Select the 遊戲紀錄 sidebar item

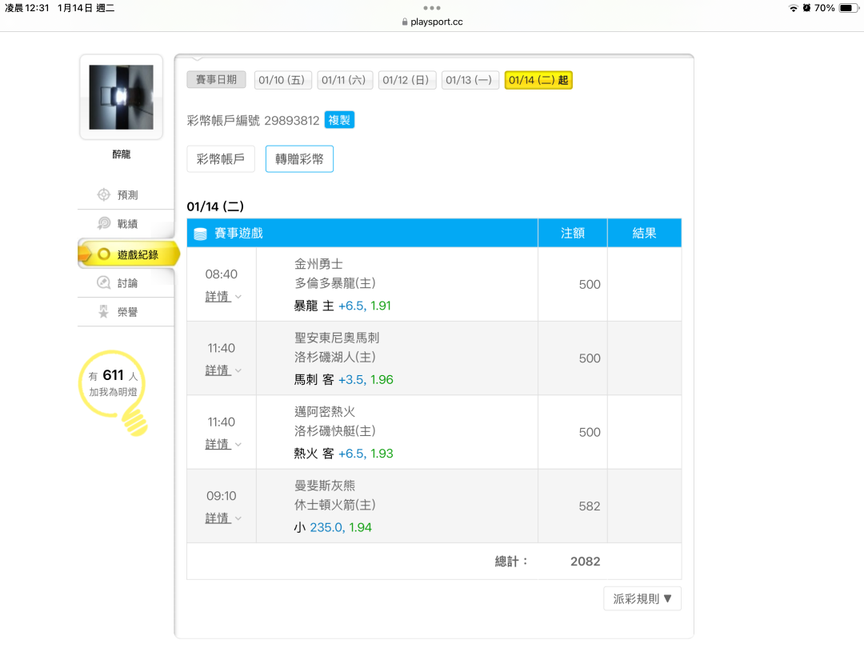[x=129, y=254]
